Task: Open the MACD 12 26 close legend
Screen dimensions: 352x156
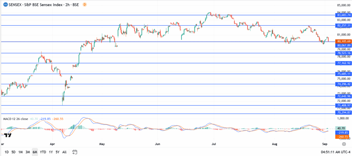Action: [x=15, y=119]
